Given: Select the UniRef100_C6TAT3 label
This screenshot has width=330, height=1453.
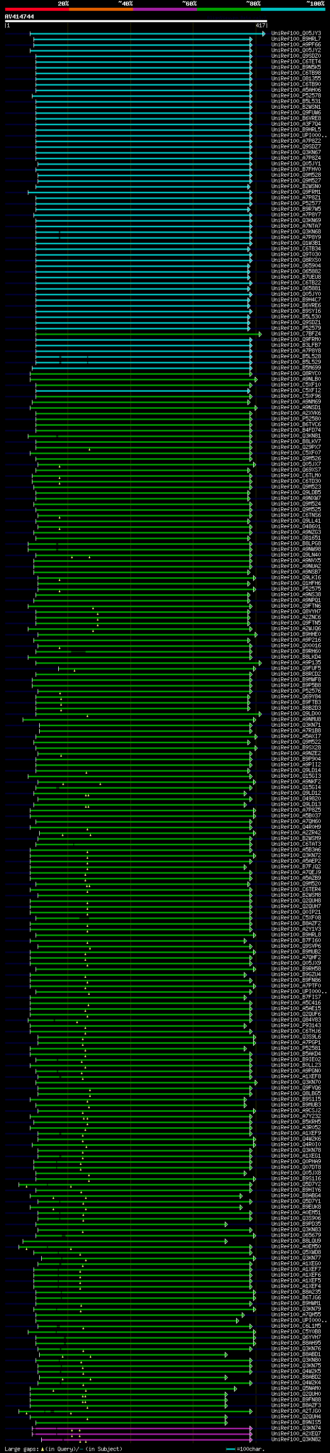Looking at the screenshot, I should tap(295, 844).
